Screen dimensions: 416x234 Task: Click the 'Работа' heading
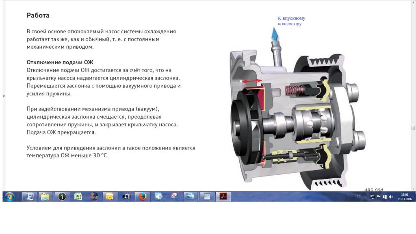coord(38,15)
